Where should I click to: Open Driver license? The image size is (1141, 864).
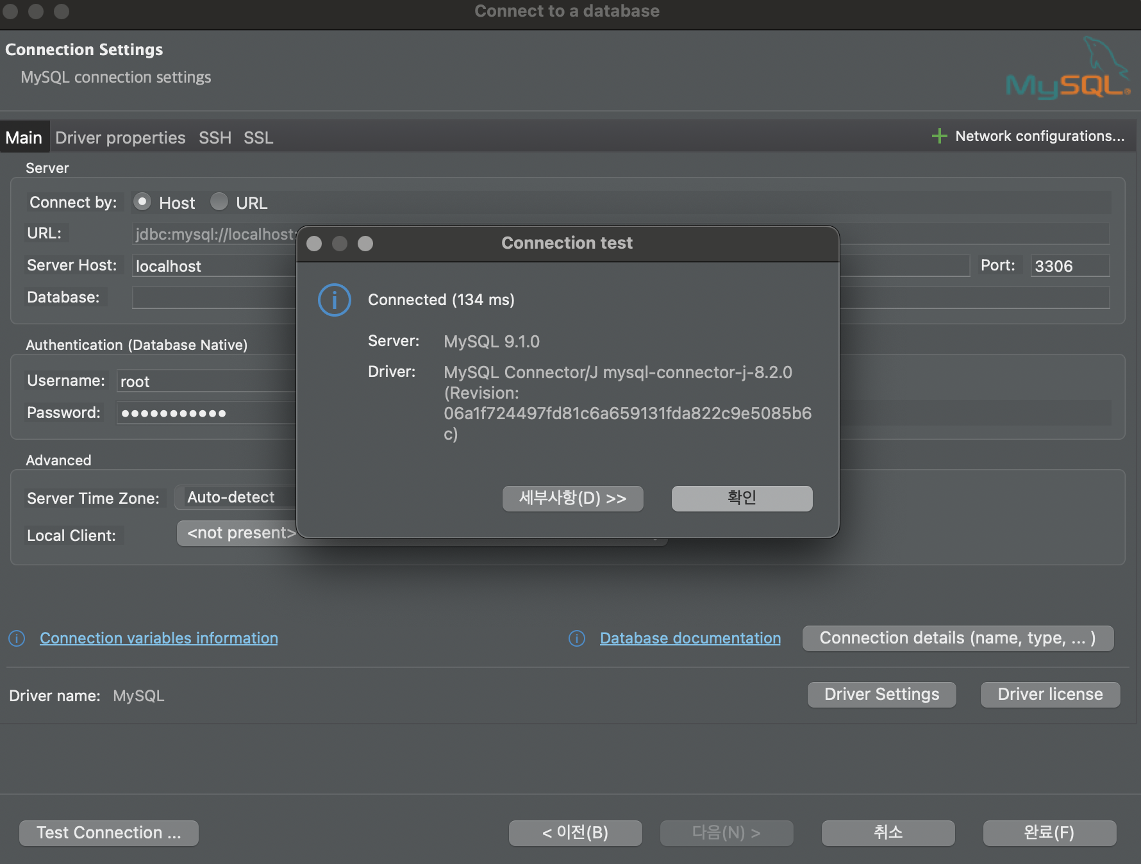1051,694
